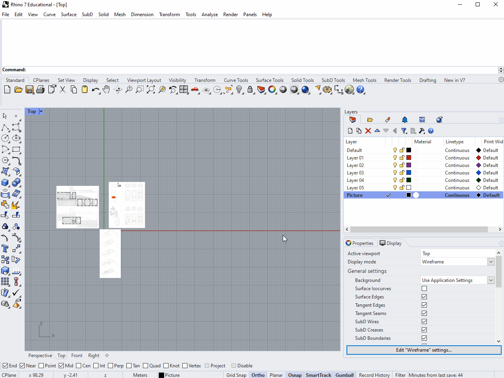This screenshot has height=378, width=504.
Task: Enable the Quad osnap checkbox
Action: click(146, 366)
